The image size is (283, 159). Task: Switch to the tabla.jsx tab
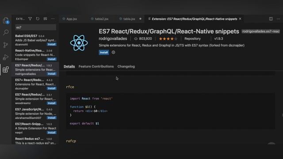click(129, 19)
